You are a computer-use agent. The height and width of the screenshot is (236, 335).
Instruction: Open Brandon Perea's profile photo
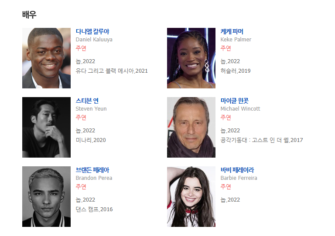[x=46, y=196]
